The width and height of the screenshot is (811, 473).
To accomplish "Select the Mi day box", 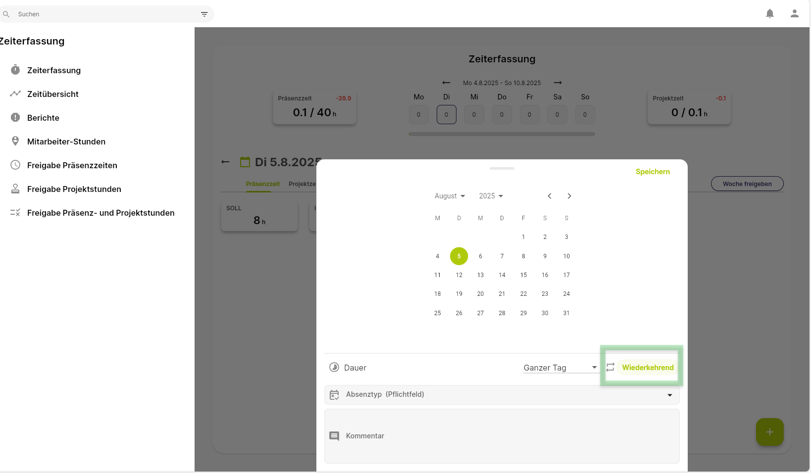I will click(x=474, y=115).
